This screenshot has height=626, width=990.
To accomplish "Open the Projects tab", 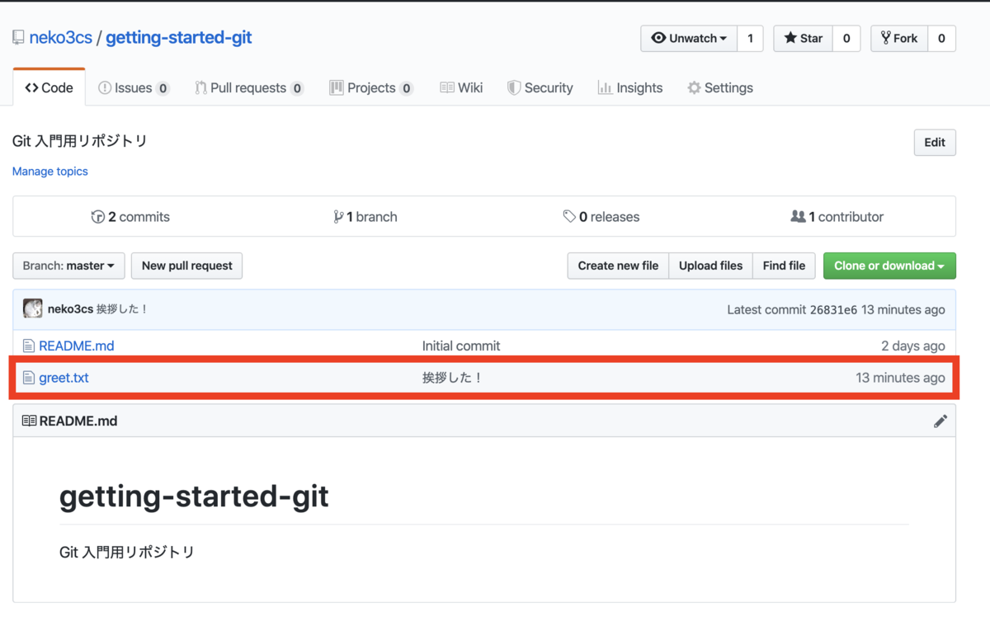I will pos(371,87).
